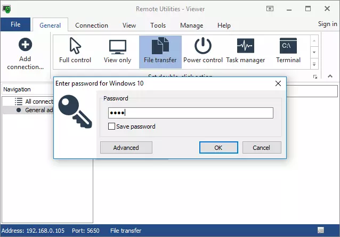Choose the View only monitor icon

117,46
